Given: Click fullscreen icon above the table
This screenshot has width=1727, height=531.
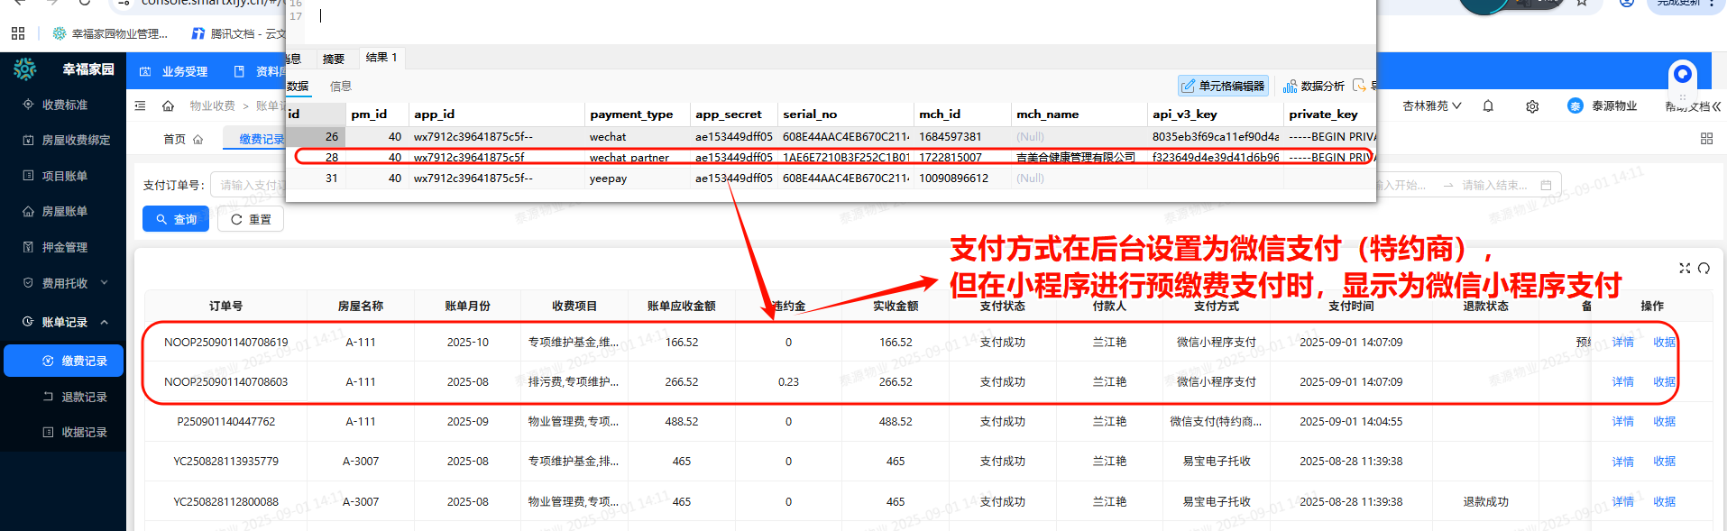Looking at the screenshot, I should coord(1685,269).
